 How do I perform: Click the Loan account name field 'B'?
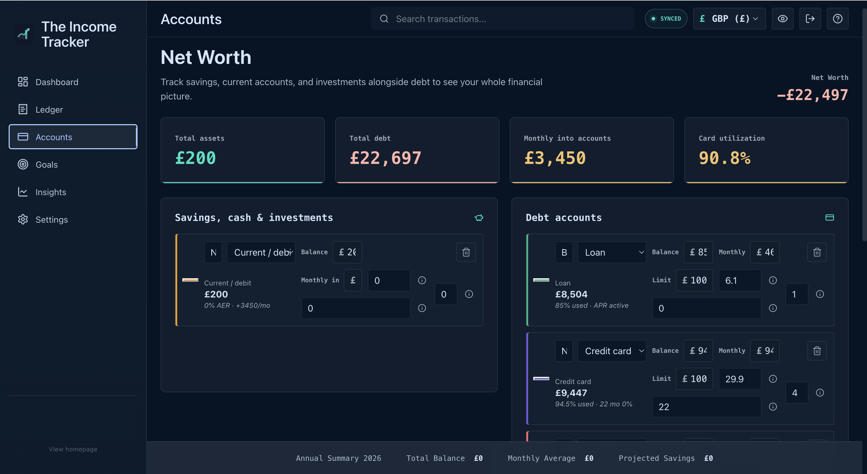564,252
